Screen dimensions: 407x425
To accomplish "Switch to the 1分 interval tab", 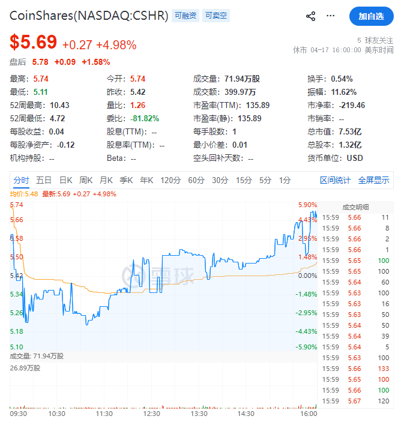I will coord(285,179).
